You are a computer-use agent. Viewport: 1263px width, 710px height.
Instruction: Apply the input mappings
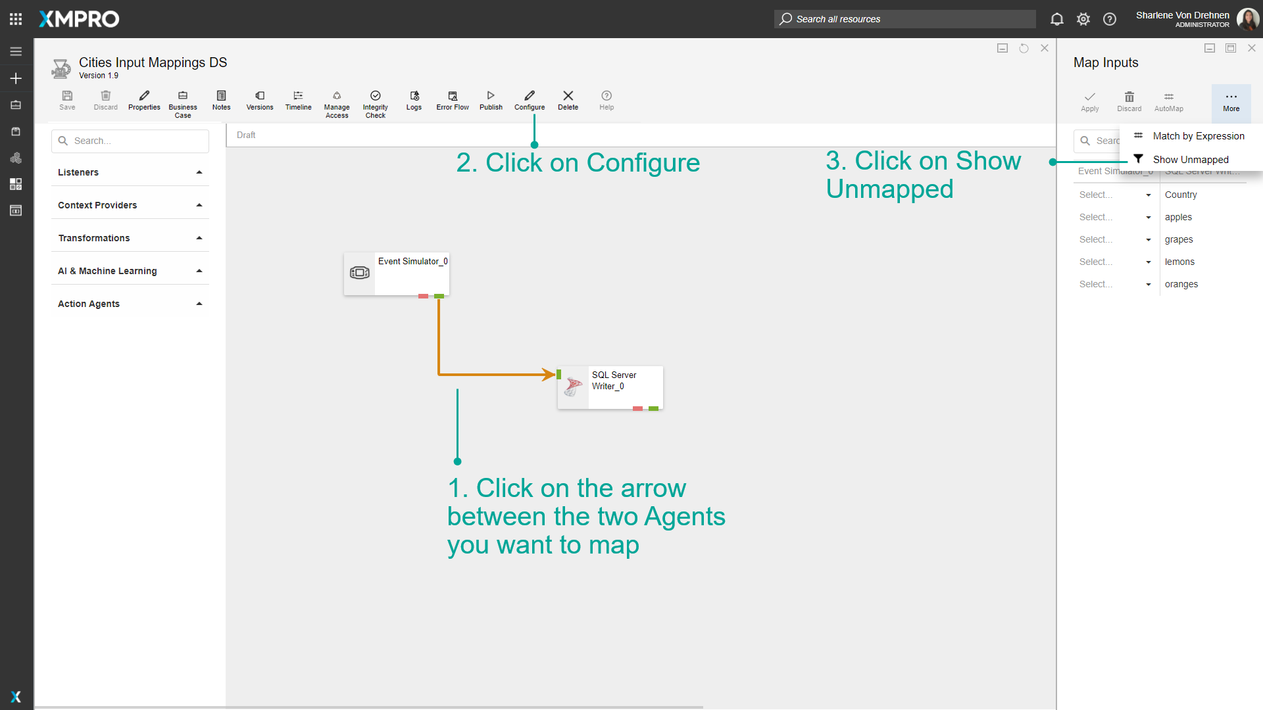click(x=1089, y=101)
